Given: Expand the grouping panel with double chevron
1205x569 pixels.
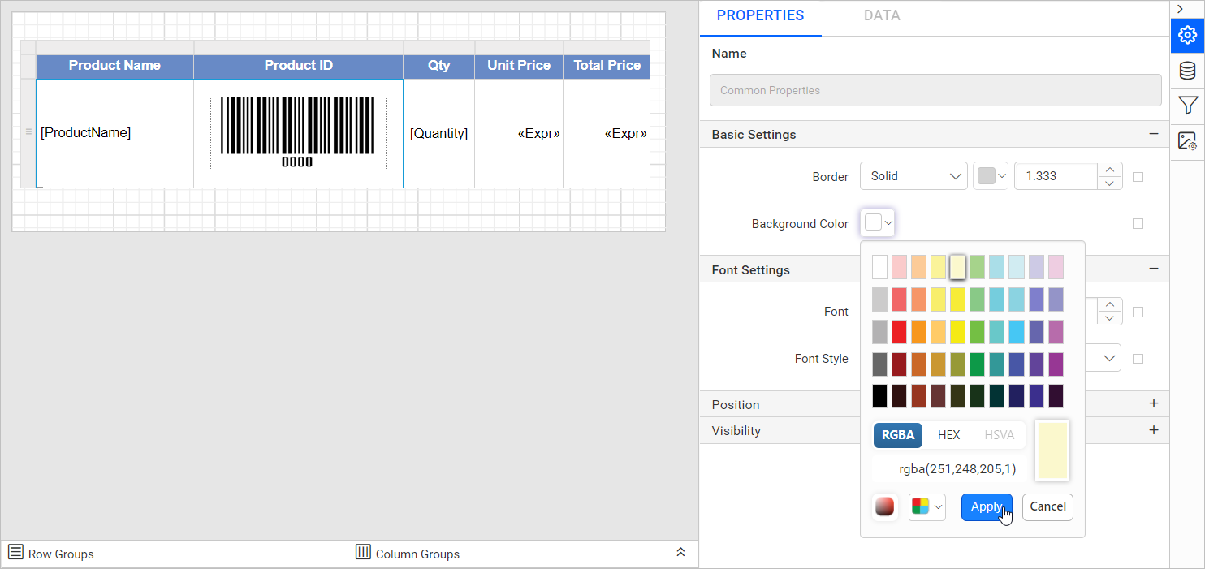Looking at the screenshot, I should (680, 552).
